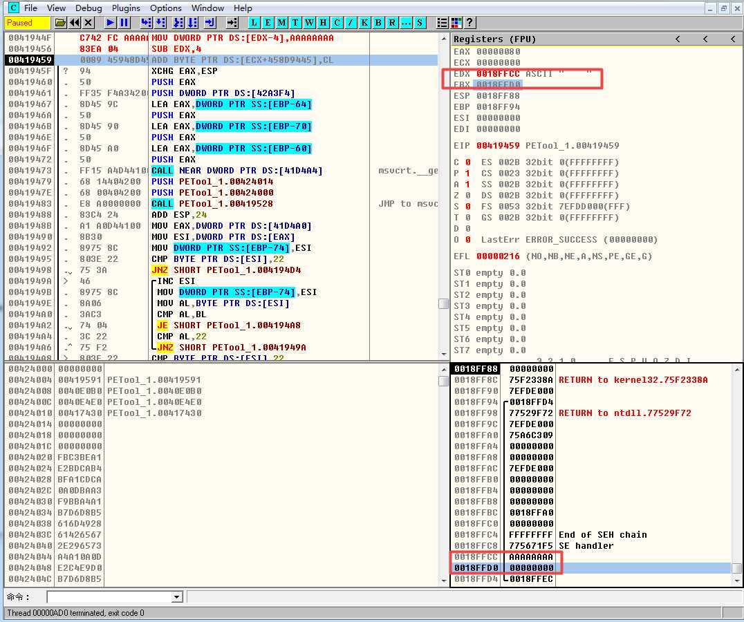Open Memory map (M button)
Image resolution: width=744 pixels, height=622 pixels.
(x=282, y=23)
